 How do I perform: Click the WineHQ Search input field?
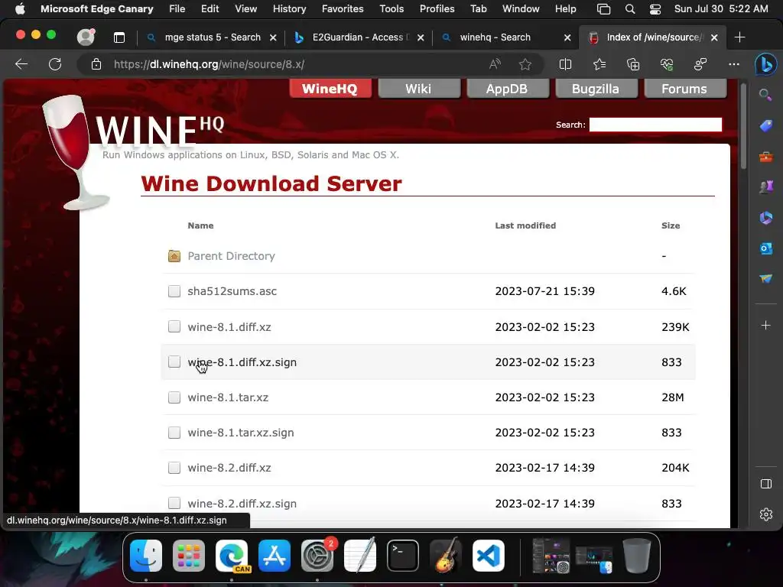pyautogui.click(x=655, y=125)
